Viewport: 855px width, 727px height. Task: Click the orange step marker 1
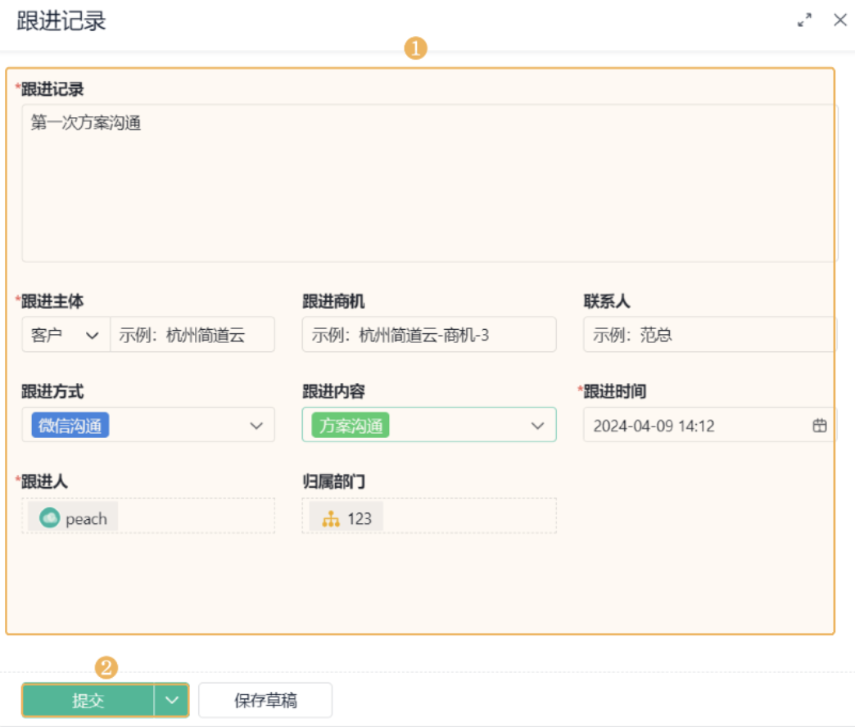click(x=416, y=48)
